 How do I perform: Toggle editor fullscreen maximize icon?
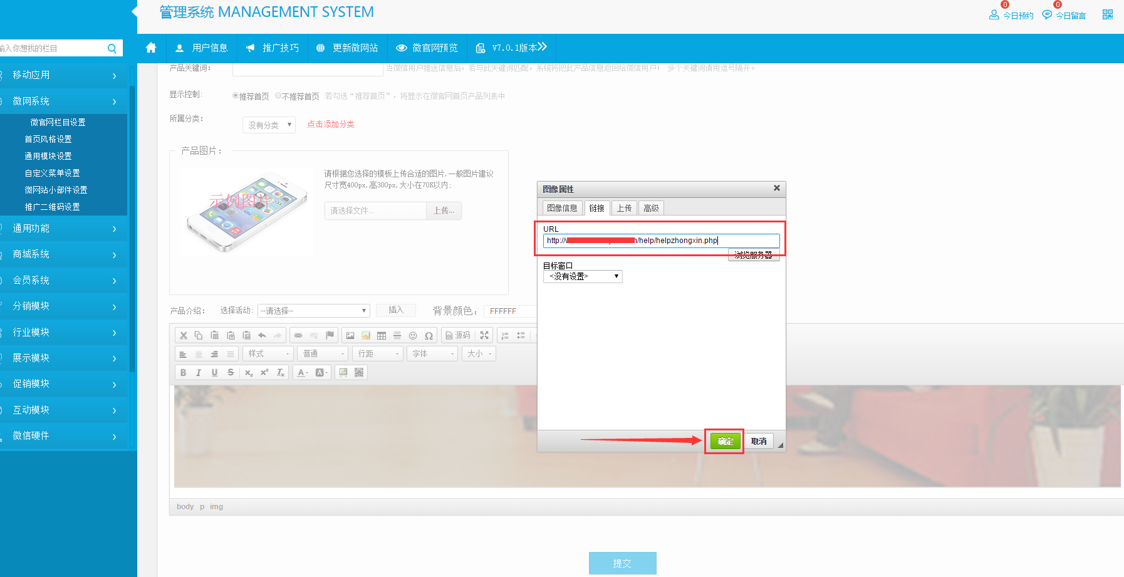(x=484, y=336)
